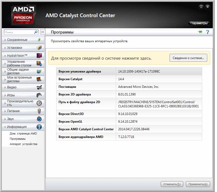The height and width of the screenshot is (192, 217).
Task: Open help with the question mark icon
Action: [207, 32]
